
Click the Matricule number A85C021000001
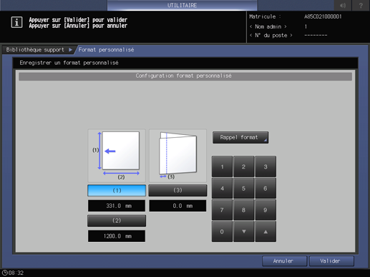tap(323, 16)
